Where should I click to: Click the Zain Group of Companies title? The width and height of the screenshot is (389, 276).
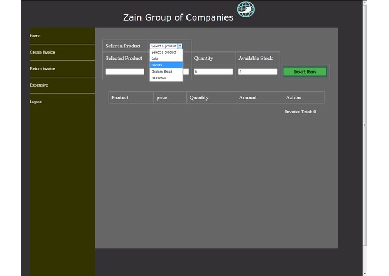pyautogui.click(x=178, y=17)
